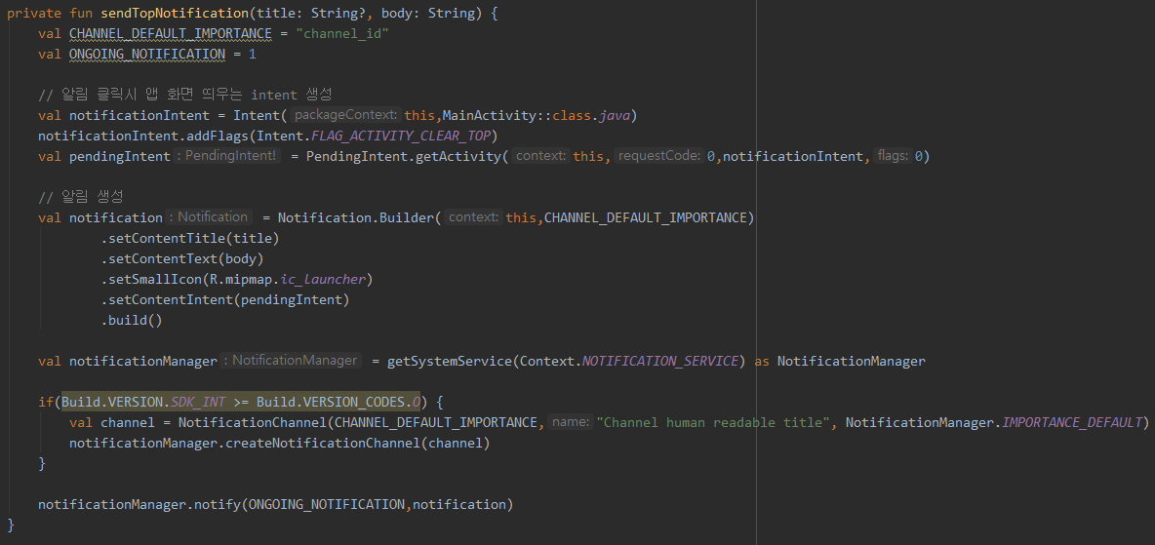Image resolution: width=1155 pixels, height=545 pixels.
Task: Click the 'as' cast keyword
Action: pyautogui.click(x=762, y=361)
